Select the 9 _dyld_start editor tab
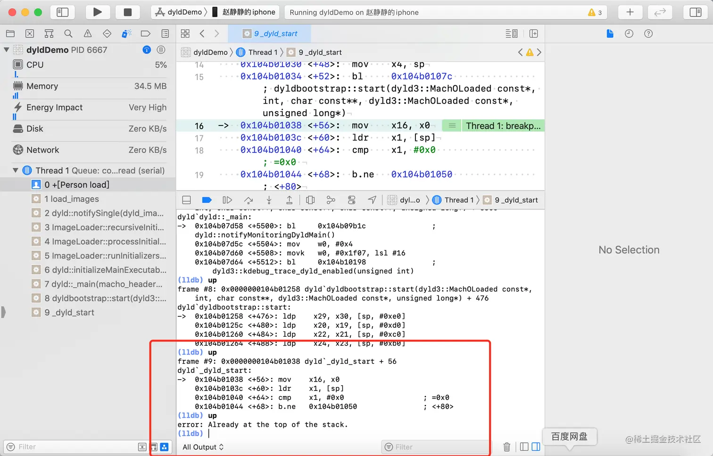Screen dimensions: 713x456 click(270, 33)
